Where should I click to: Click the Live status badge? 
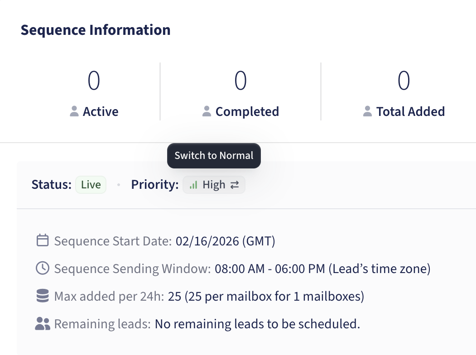(91, 185)
